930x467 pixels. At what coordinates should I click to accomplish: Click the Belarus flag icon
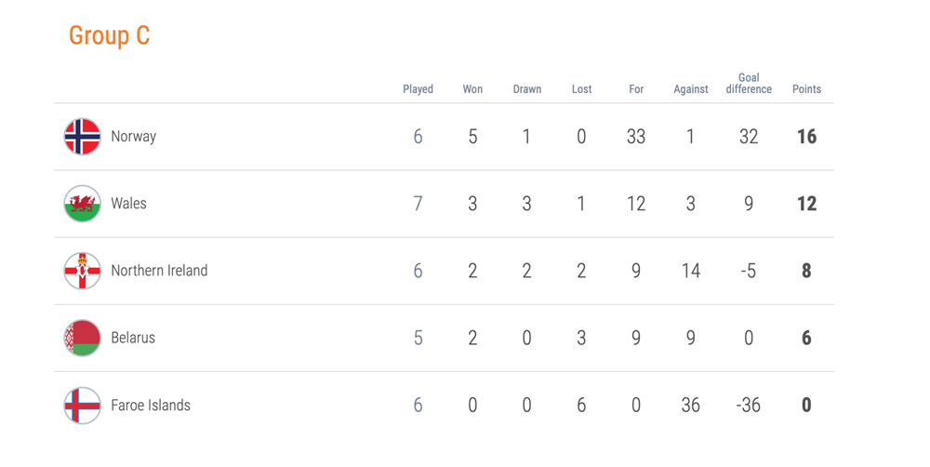[x=83, y=338]
